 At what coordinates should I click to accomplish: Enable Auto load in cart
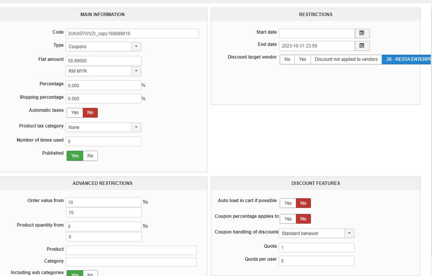coord(288,203)
